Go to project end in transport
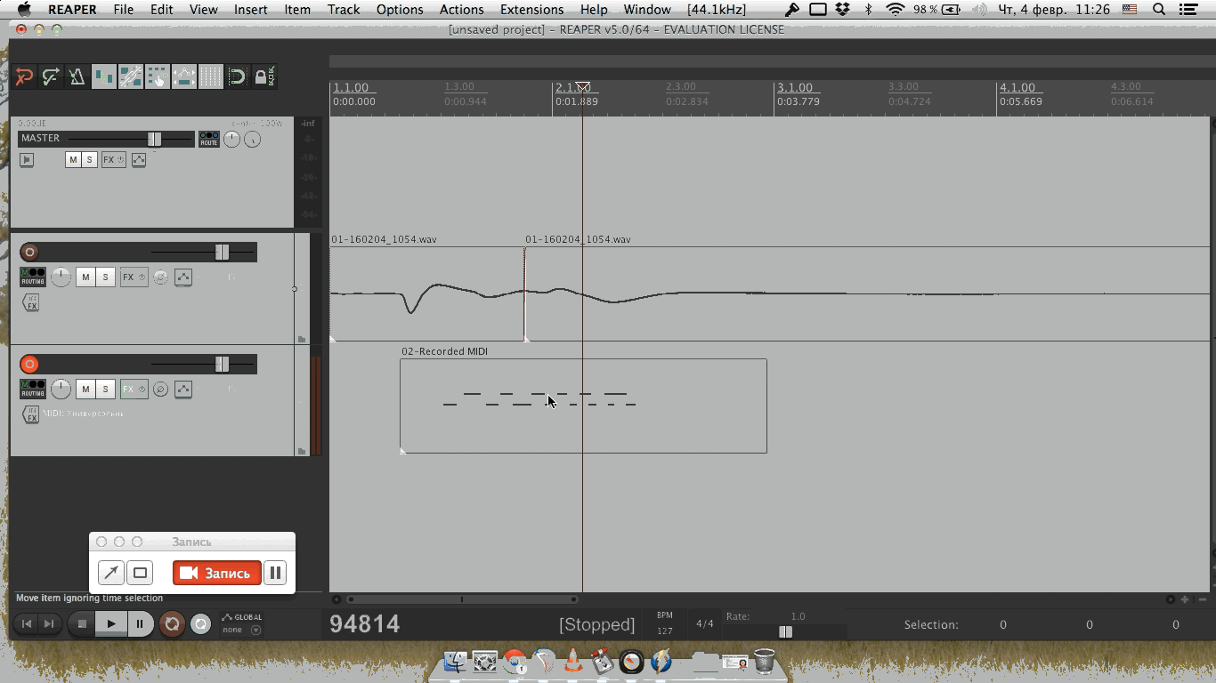 [50, 624]
